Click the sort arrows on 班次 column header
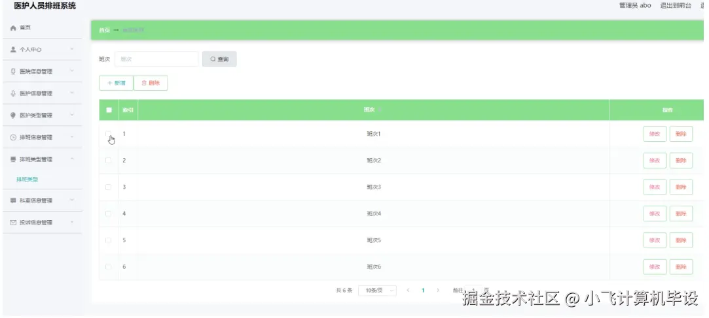709x318 pixels. click(380, 110)
